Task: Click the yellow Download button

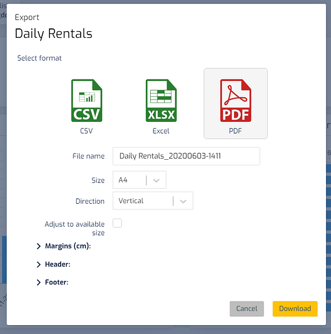Action: coord(295,308)
